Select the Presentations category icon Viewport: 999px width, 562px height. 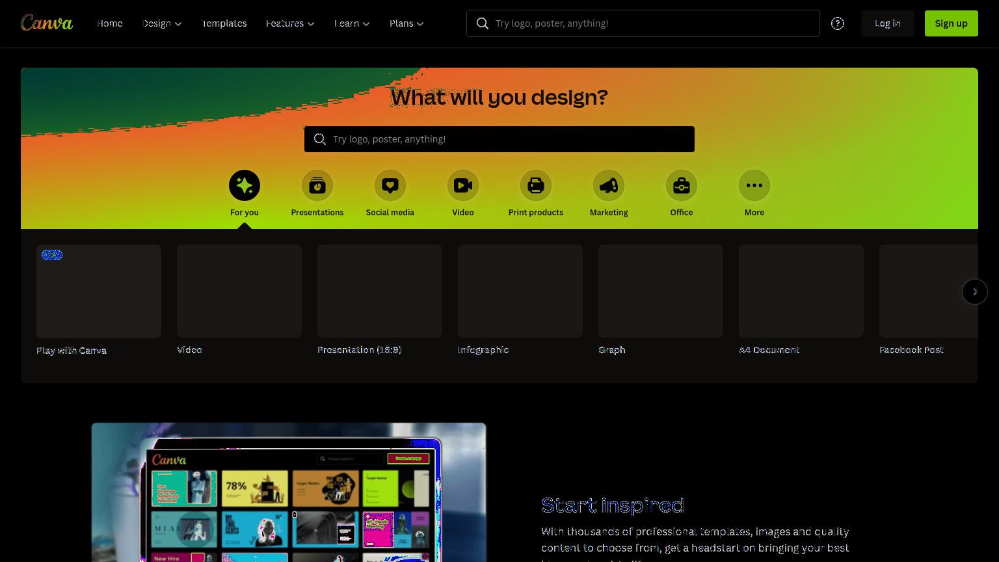tap(317, 185)
